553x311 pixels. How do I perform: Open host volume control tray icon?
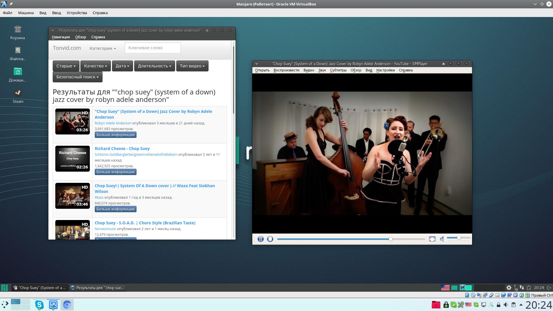506,305
